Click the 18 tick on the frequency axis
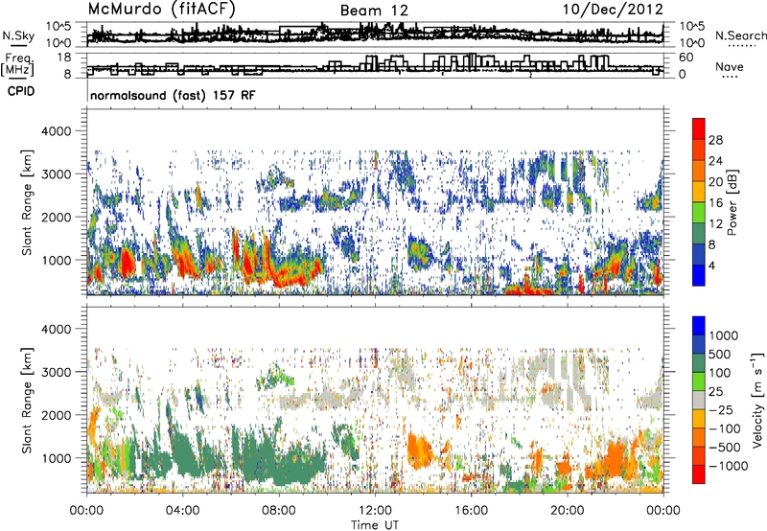 [x=64, y=58]
